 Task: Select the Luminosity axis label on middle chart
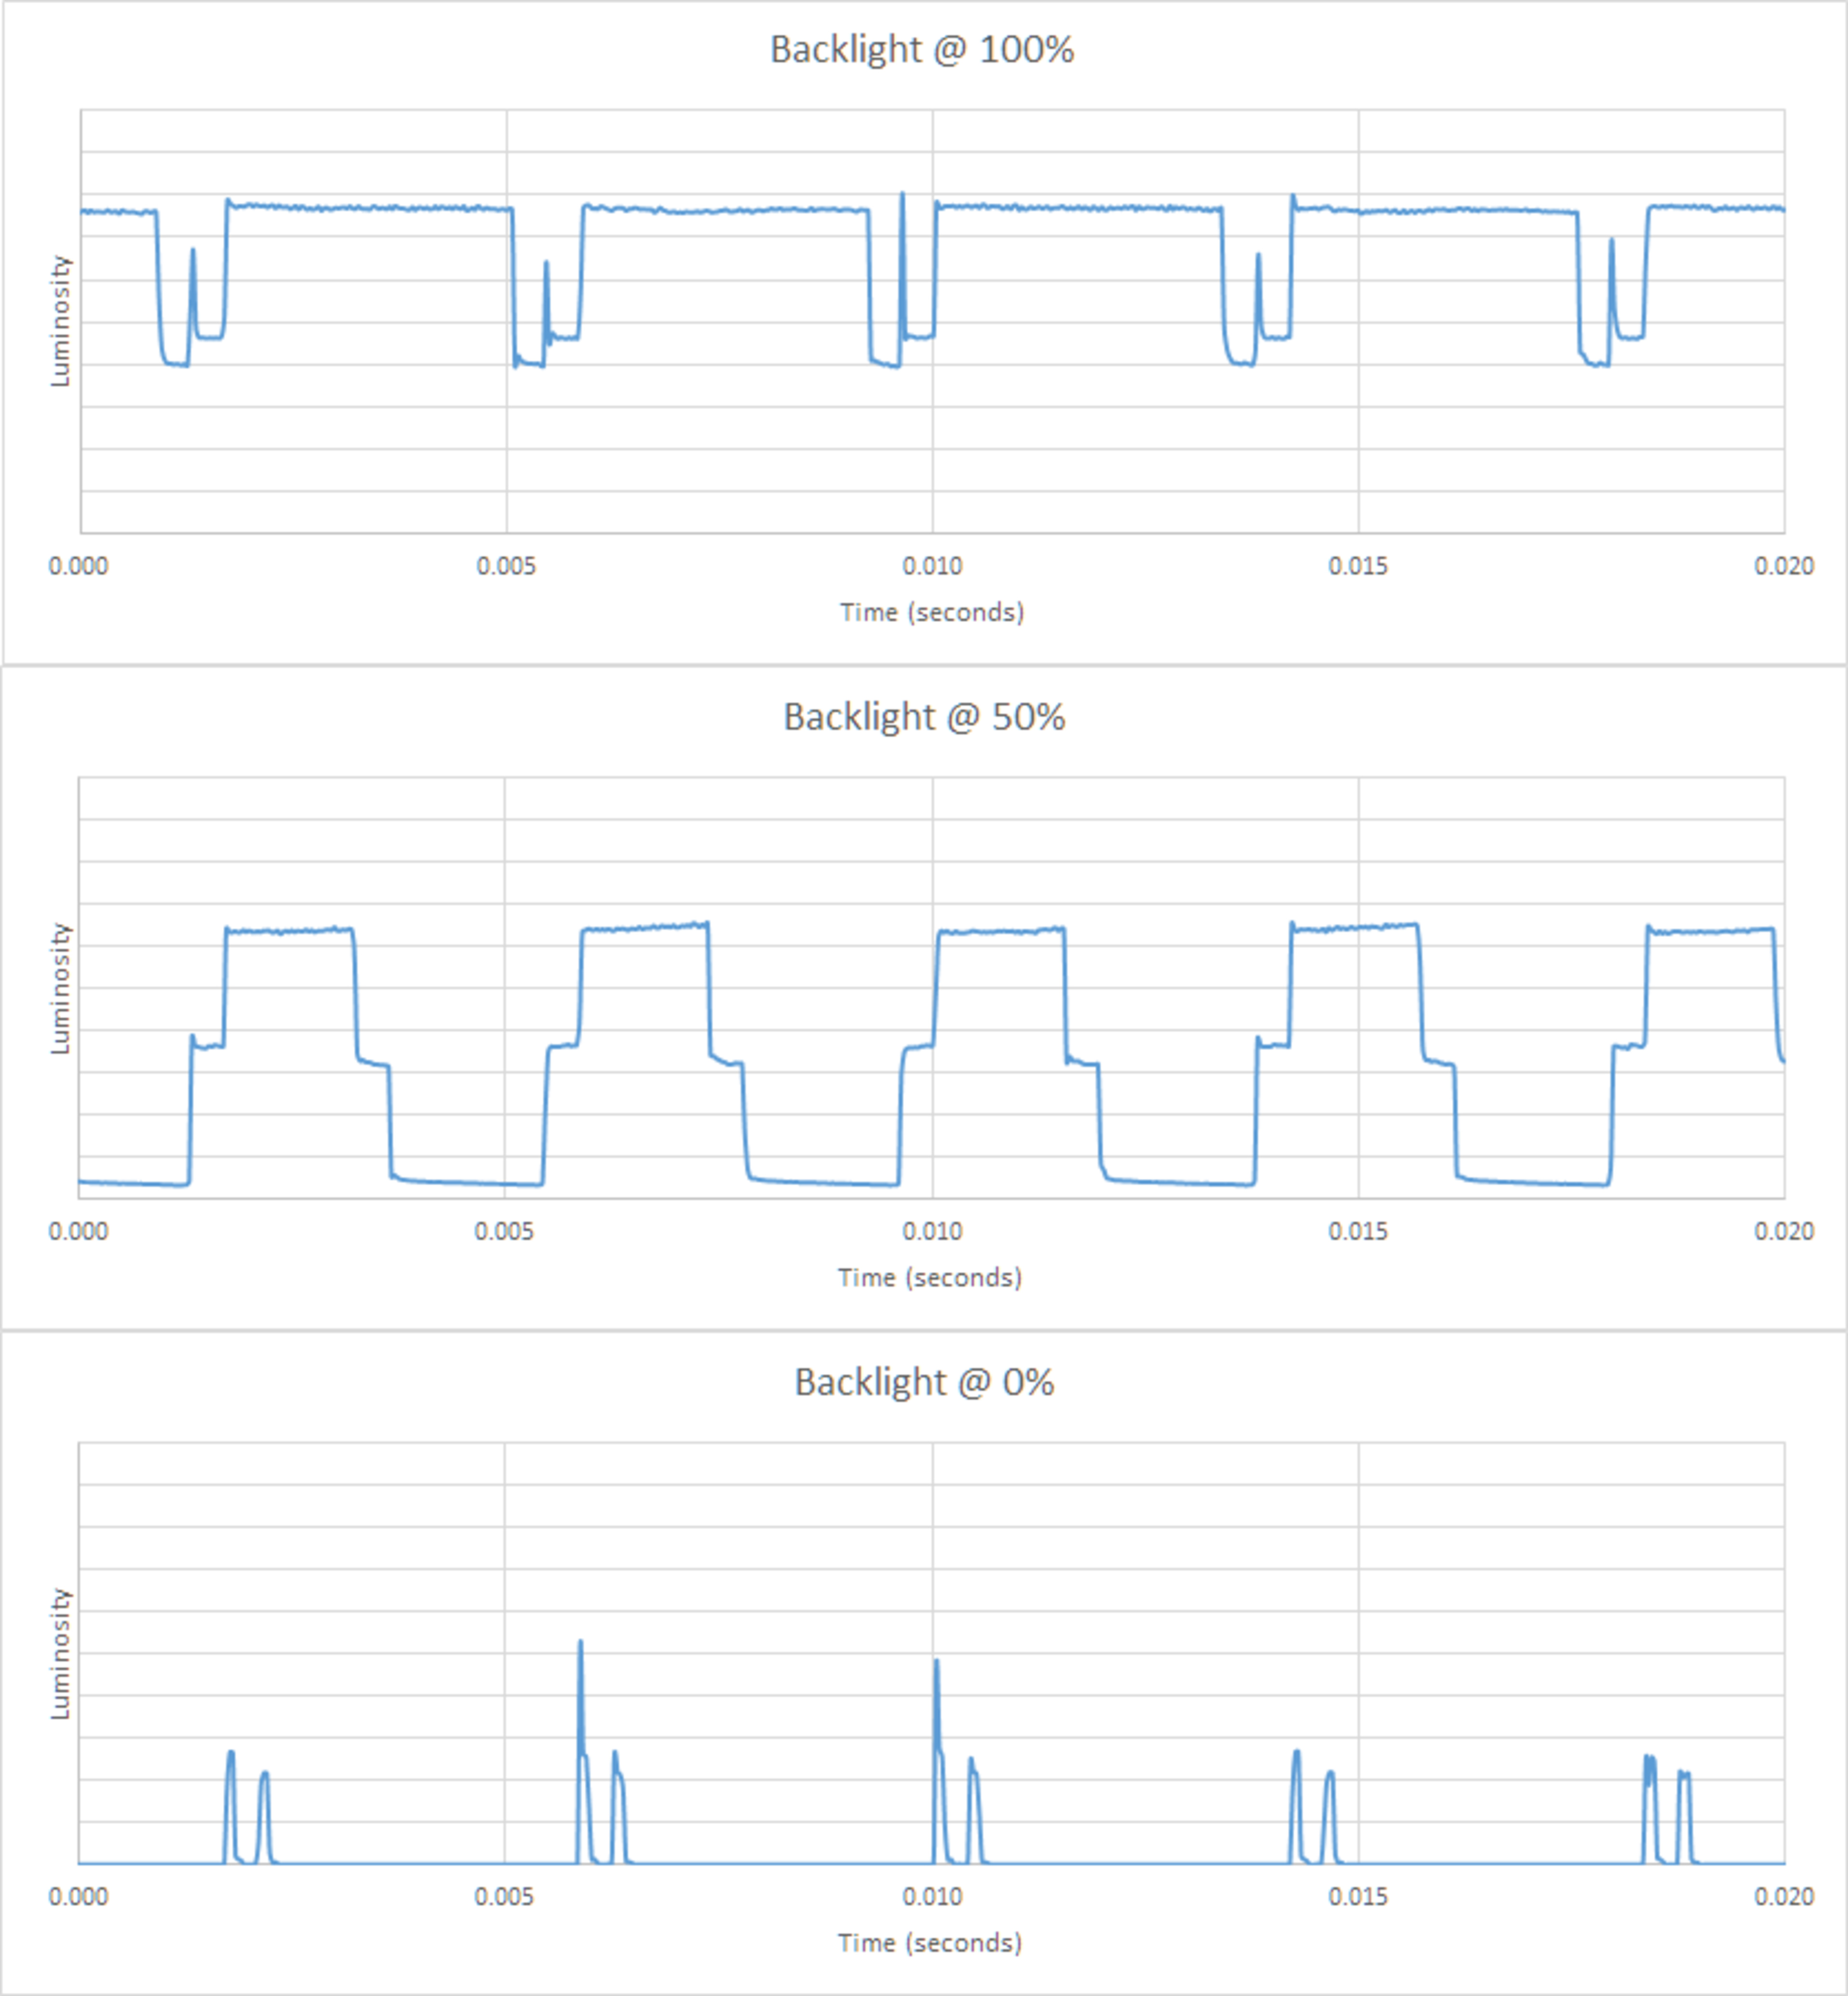point(60,988)
